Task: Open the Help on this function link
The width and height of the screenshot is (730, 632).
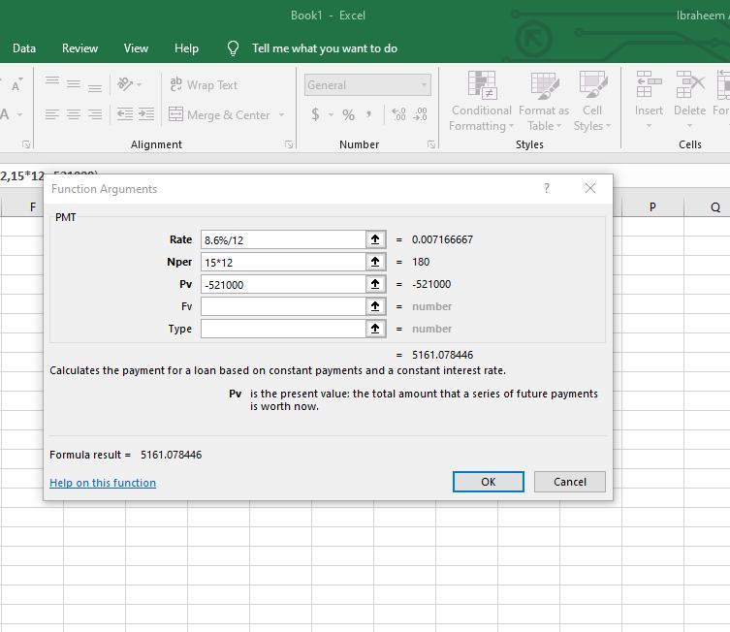Action: [x=103, y=483]
